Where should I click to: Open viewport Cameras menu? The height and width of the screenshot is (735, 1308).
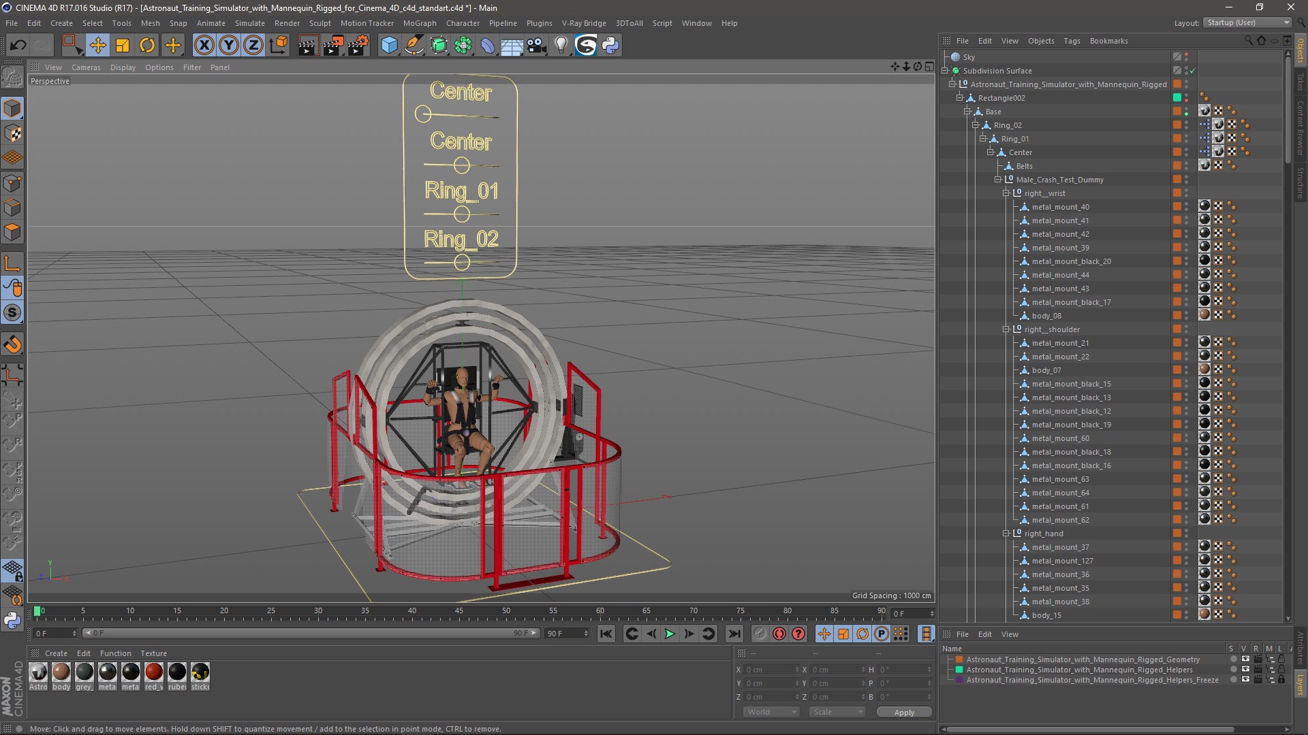coord(86,67)
